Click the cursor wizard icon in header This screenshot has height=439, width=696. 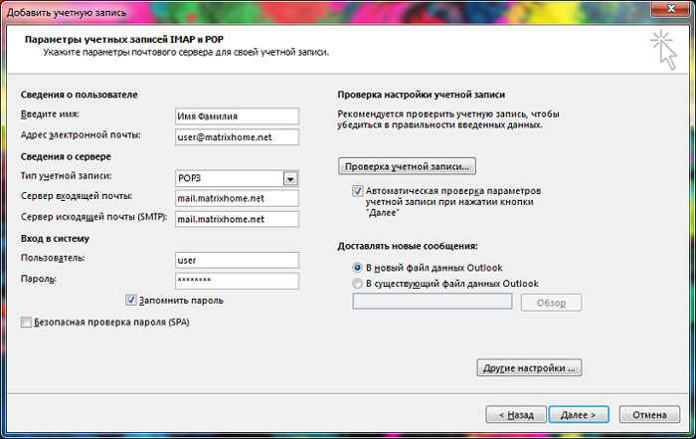(x=664, y=50)
